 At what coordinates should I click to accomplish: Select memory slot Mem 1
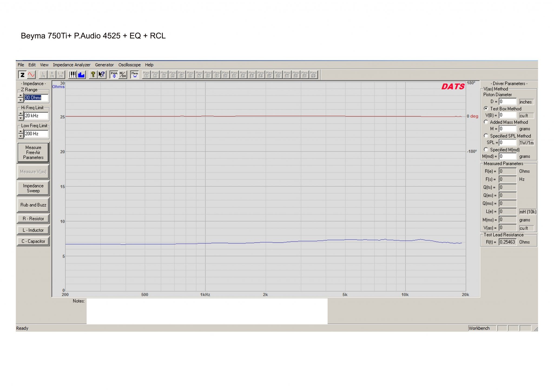146,75
